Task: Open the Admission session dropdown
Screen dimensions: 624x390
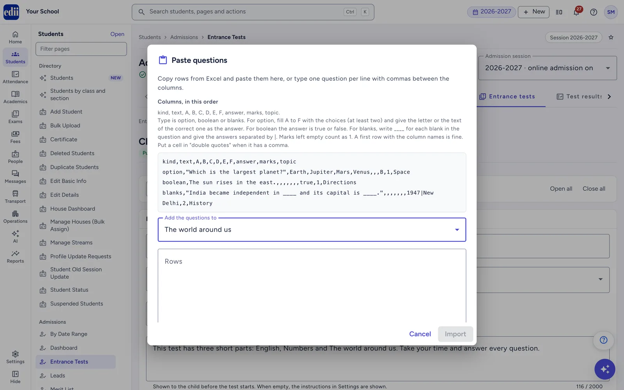Action: coord(548,68)
